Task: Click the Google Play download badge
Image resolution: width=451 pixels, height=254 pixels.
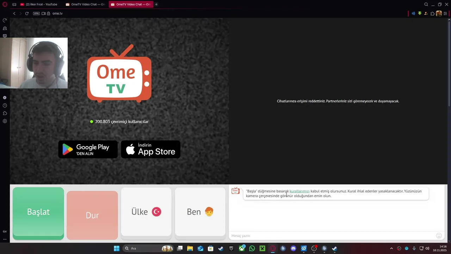Action: point(88,149)
